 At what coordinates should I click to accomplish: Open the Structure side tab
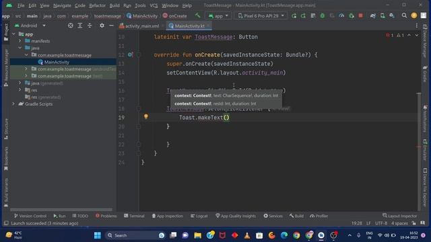tap(6, 128)
